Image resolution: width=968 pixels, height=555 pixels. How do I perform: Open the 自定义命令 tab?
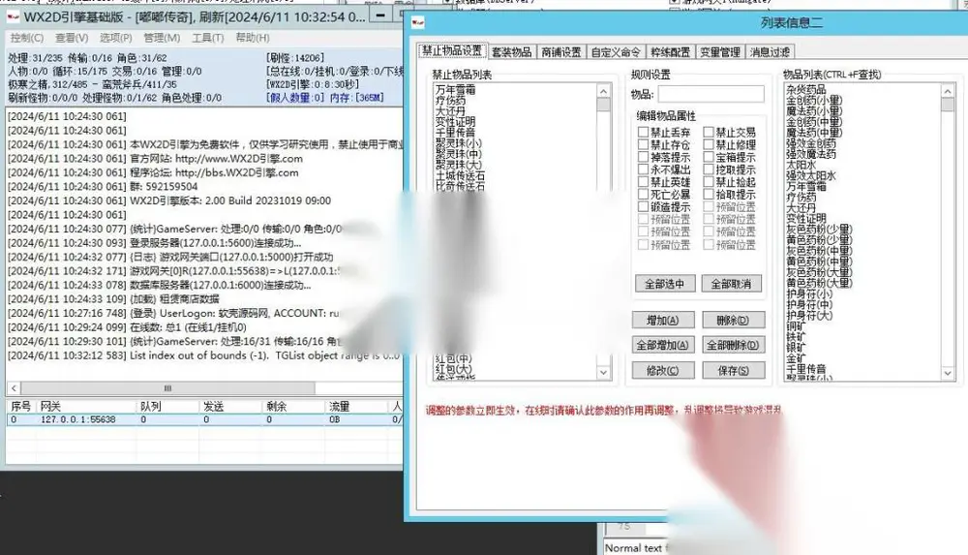(616, 52)
